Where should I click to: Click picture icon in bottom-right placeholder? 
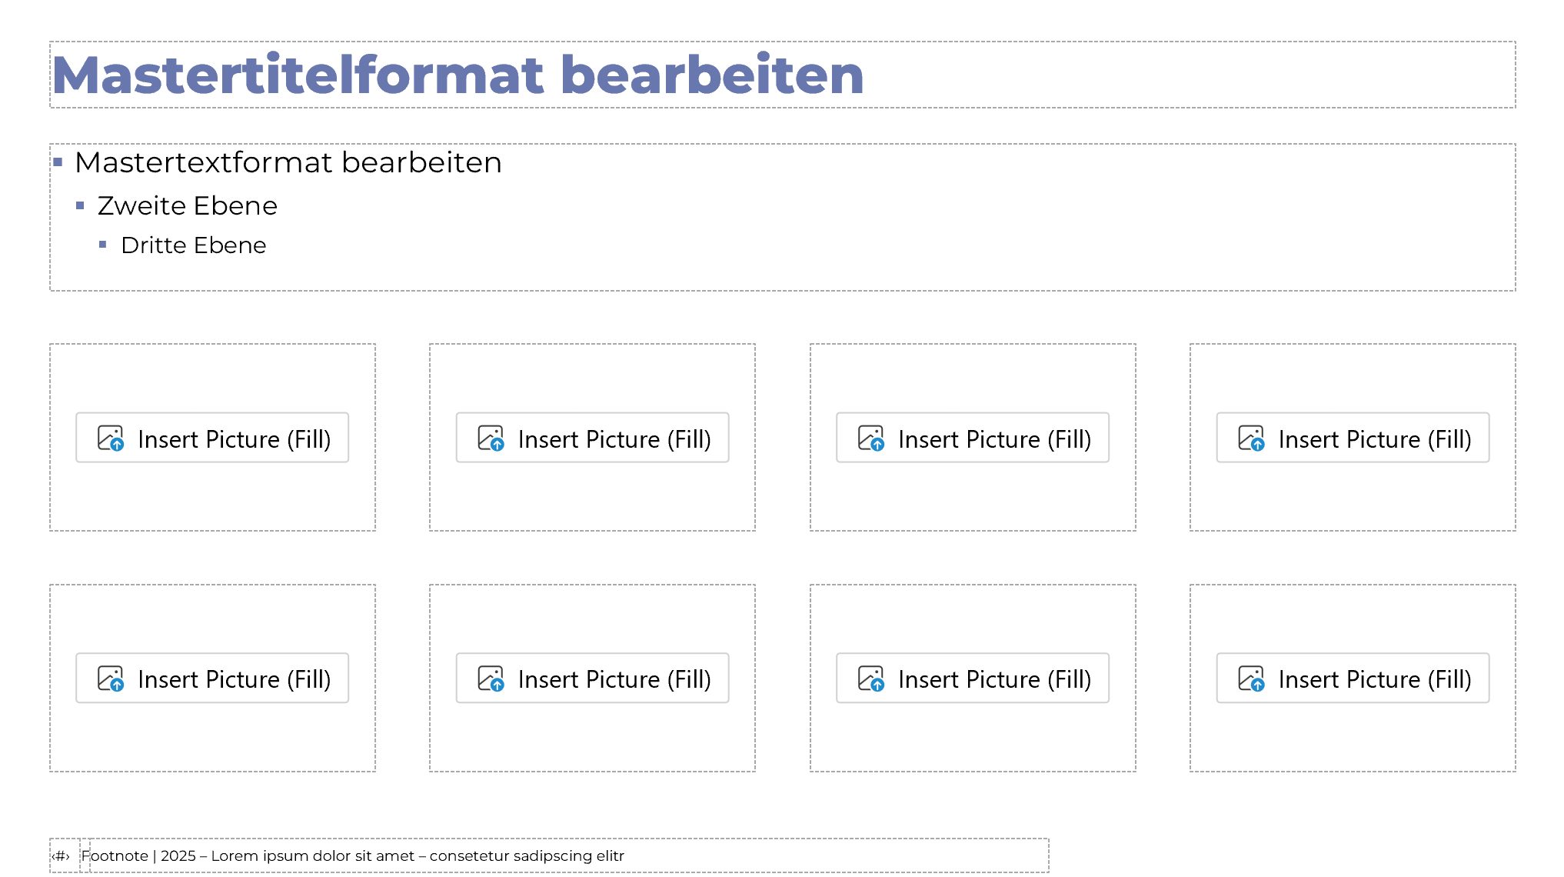pyautogui.click(x=1251, y=679)
